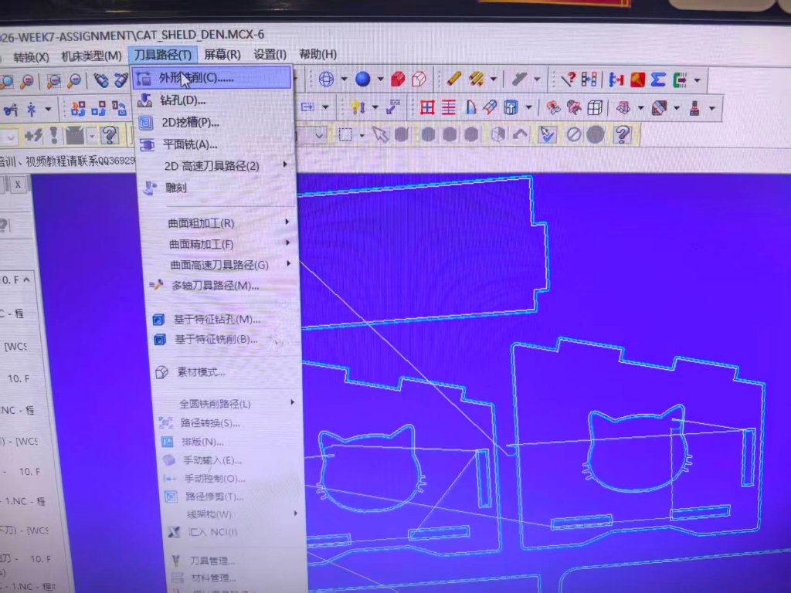Viewport: 791px width, 593px height.
Task: Click the red solid model icon
Action: 398,79
